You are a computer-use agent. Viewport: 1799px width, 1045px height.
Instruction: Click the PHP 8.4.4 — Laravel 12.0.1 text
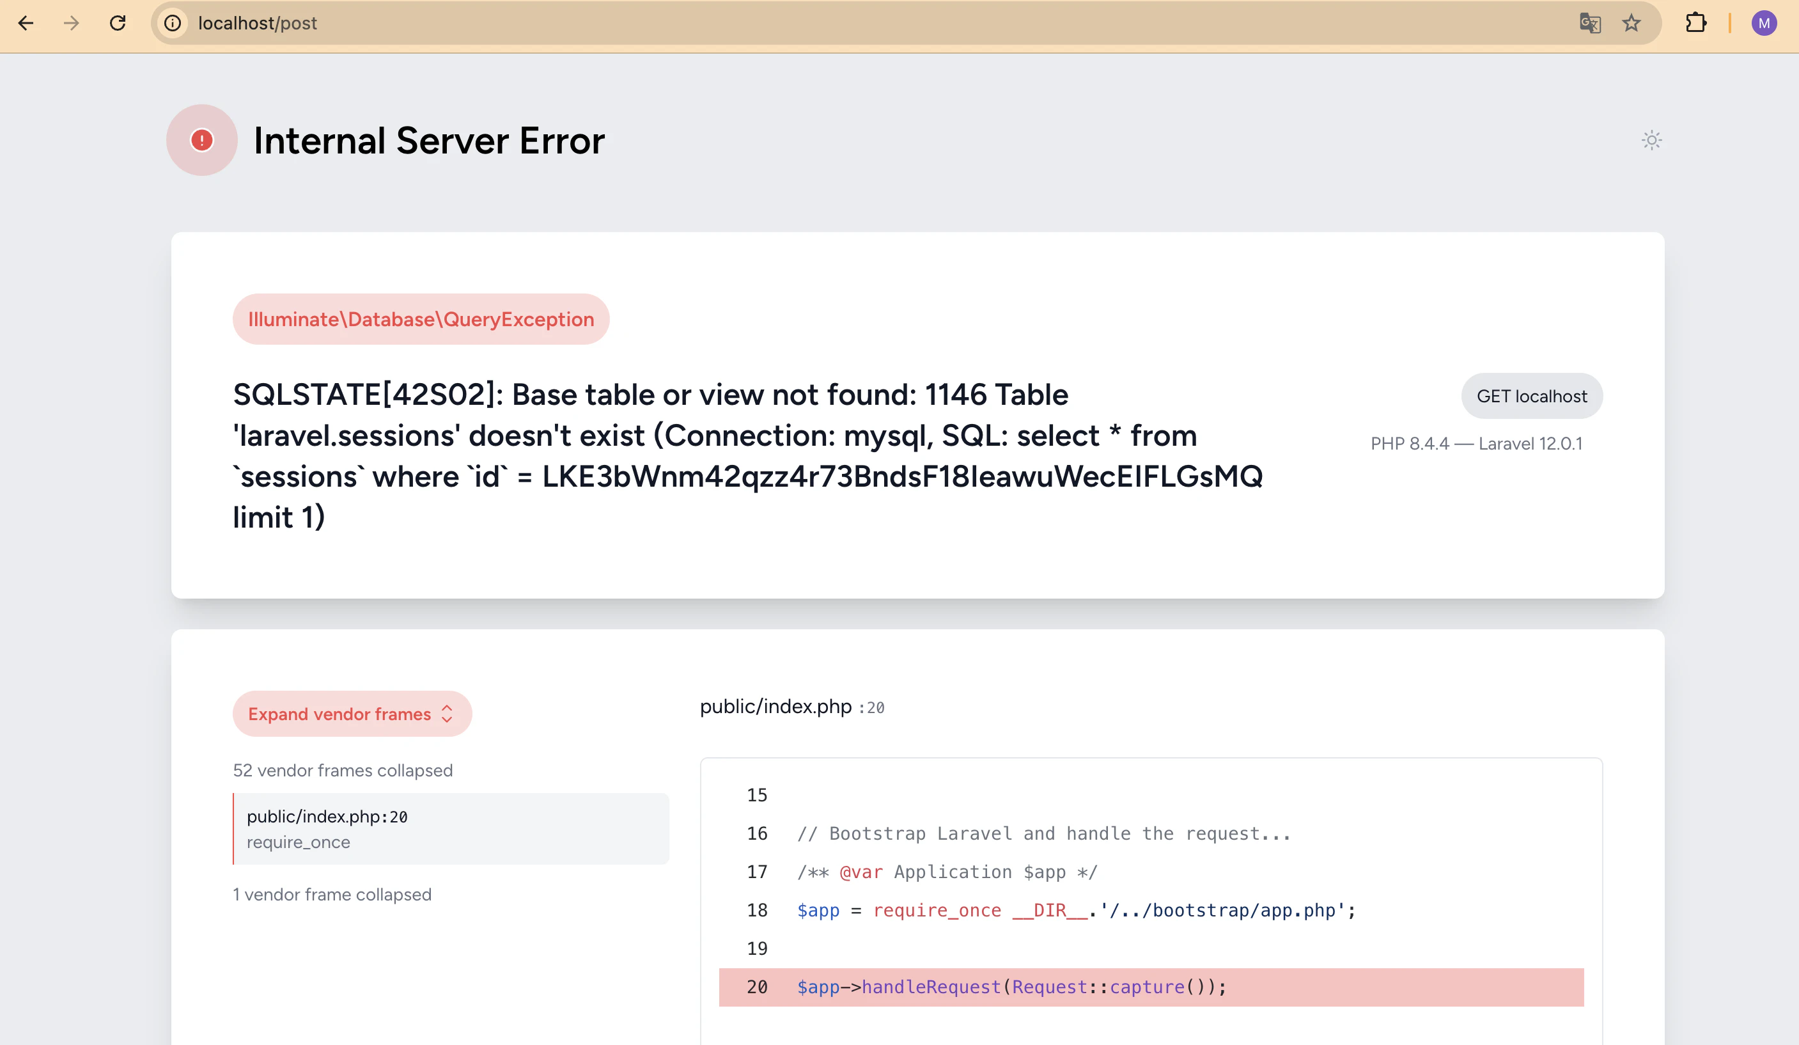coord(1476,444)
